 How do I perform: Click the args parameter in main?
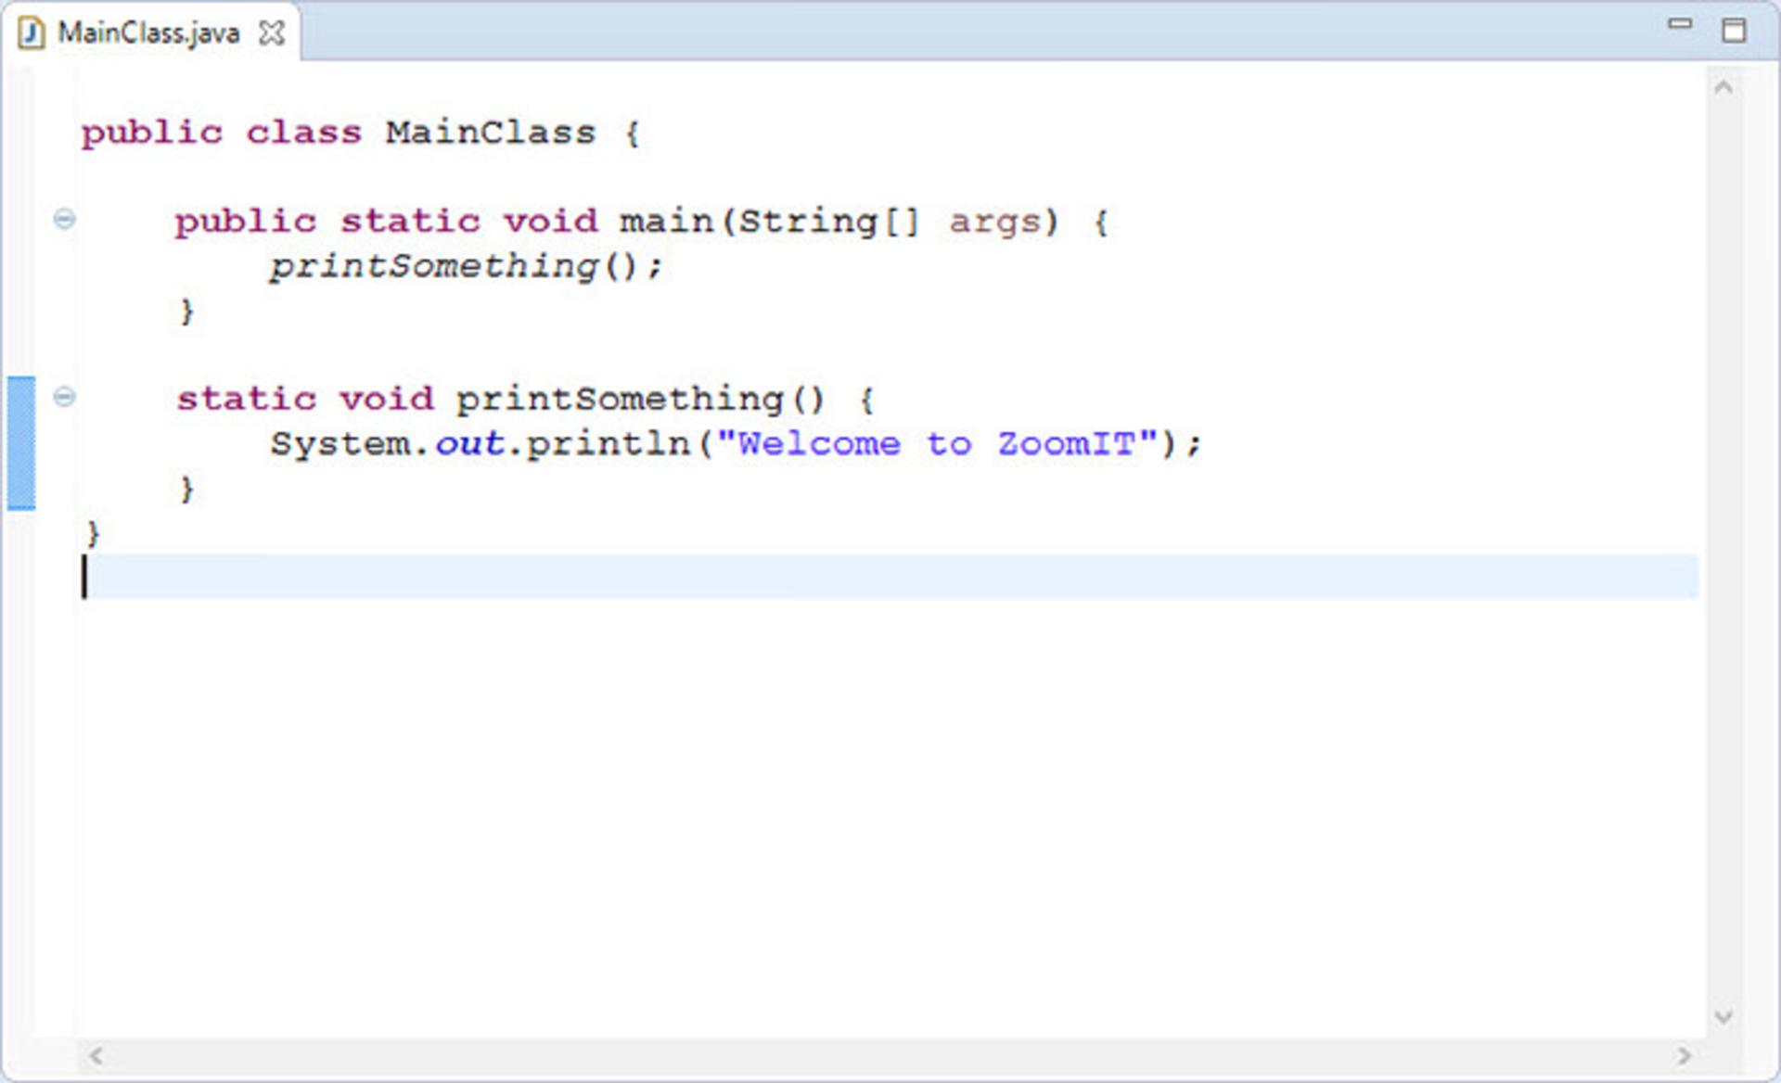tap(994, 223)
